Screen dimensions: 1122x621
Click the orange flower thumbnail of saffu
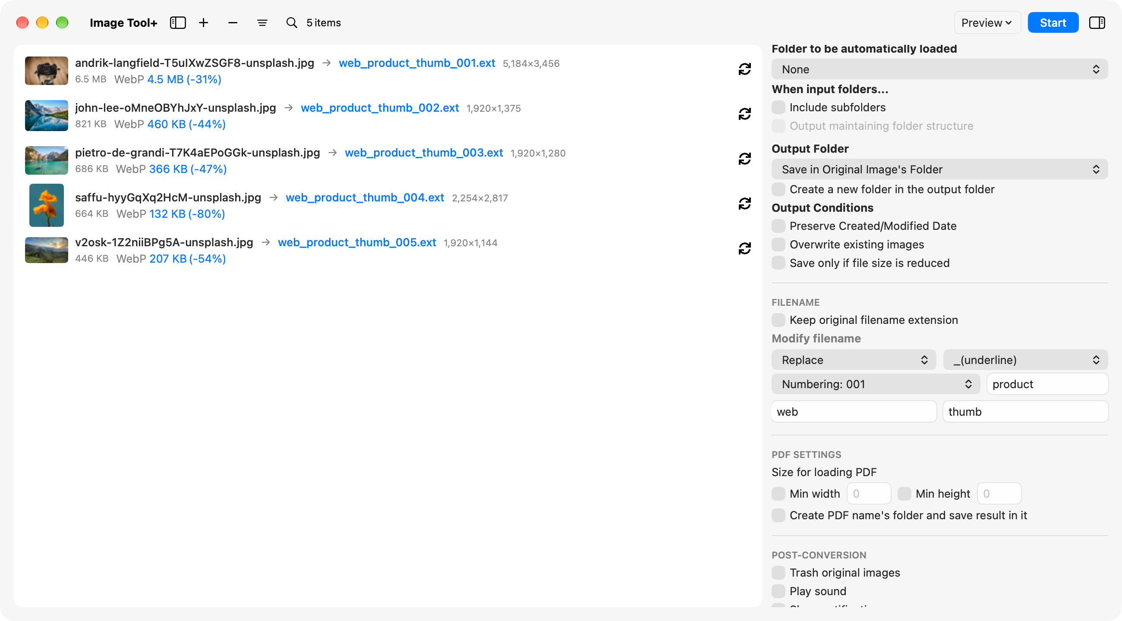click(x=47, y=205)
